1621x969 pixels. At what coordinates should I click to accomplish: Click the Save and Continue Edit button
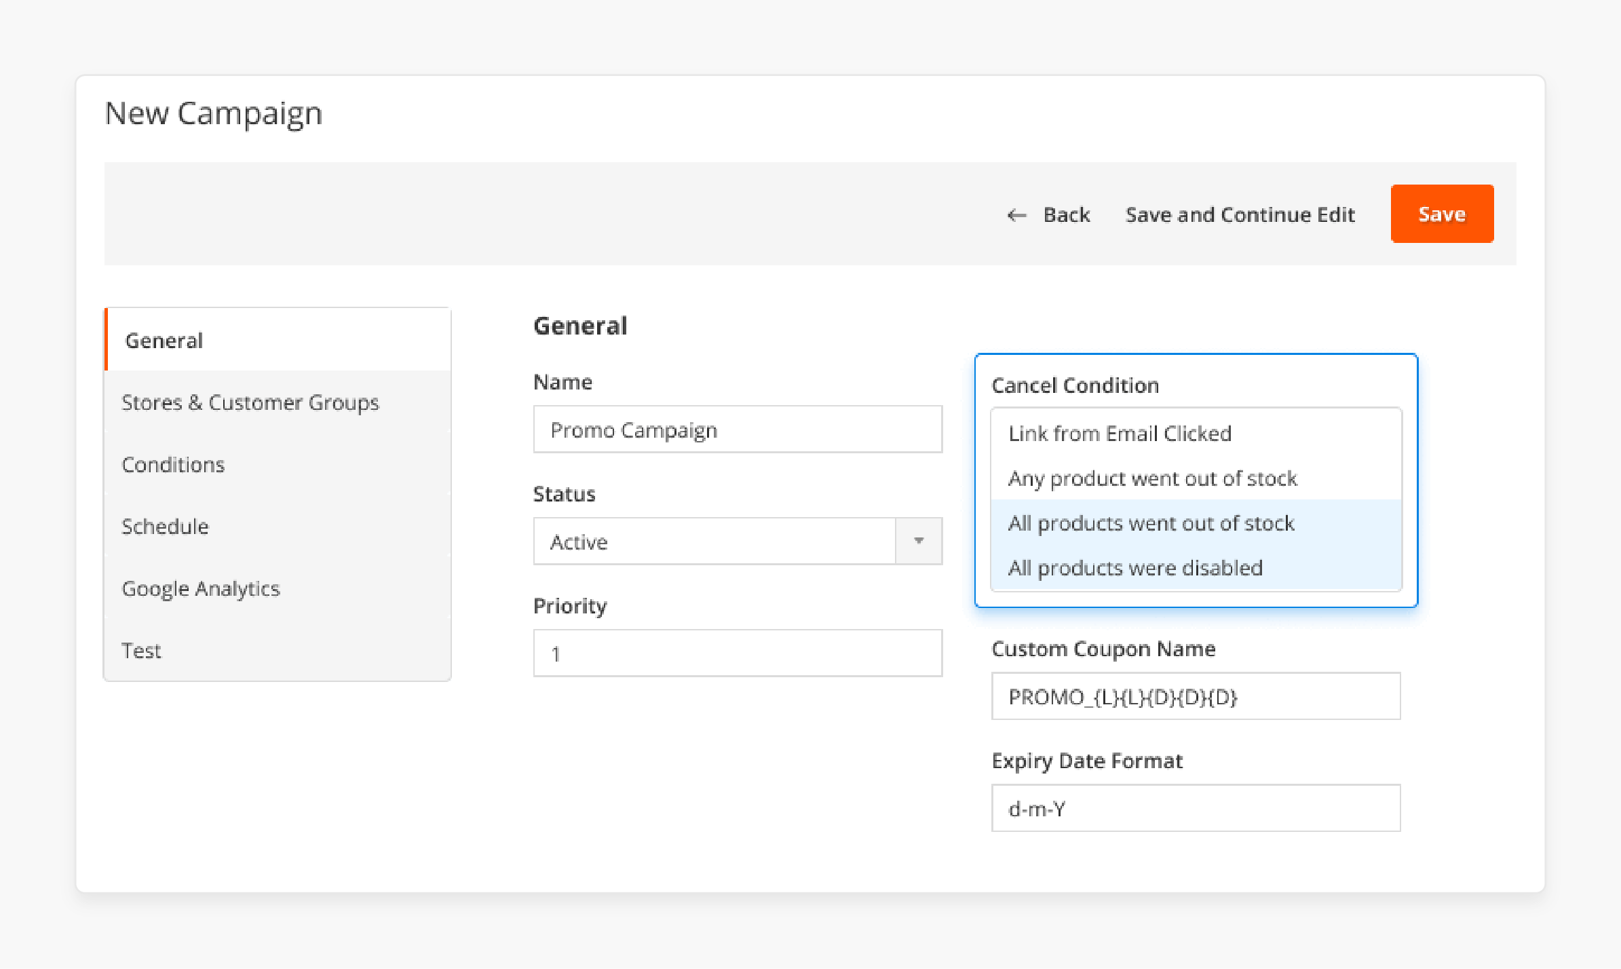(1240, 213)
